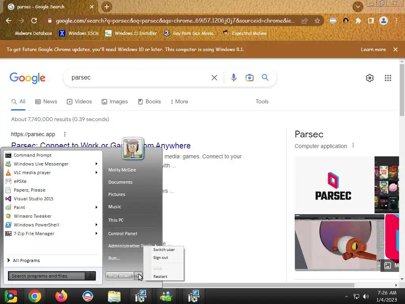Switch to the Books results tab
The image size is (405, 304).
tap(149, 102)
